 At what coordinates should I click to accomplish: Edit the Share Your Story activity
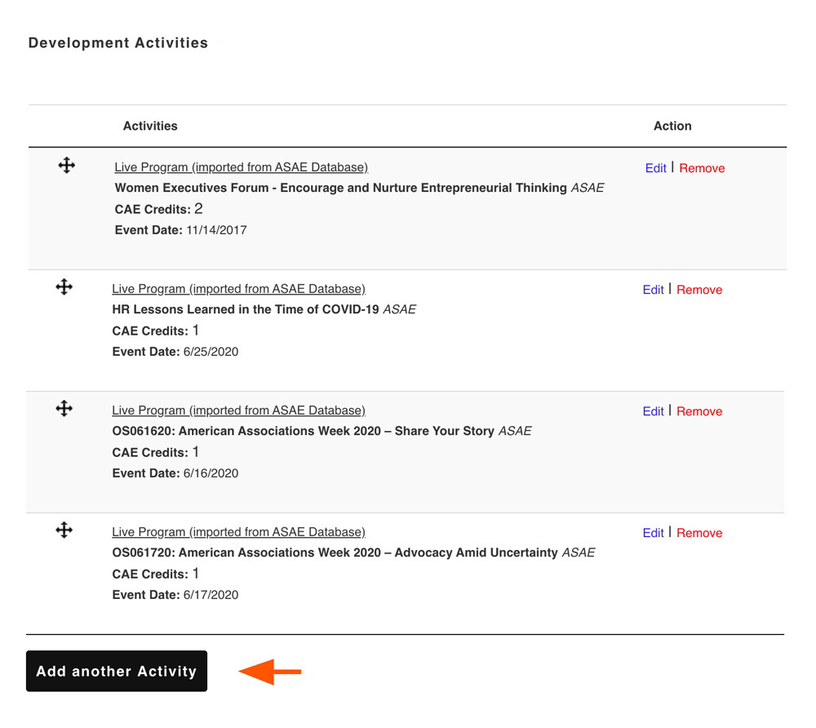pyautogui.click(x=653, y=411)
